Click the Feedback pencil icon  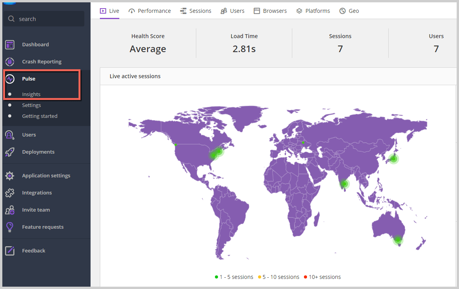[10, 251]
